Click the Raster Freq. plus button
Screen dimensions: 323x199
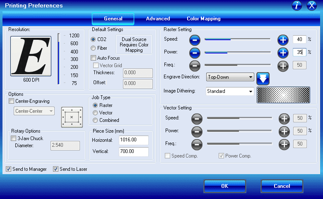coord(283,66)
